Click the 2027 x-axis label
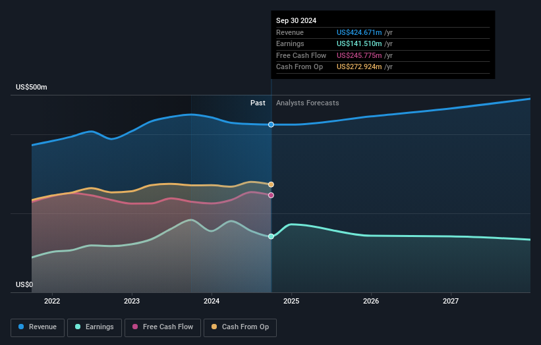 click(x=451, y=302)
